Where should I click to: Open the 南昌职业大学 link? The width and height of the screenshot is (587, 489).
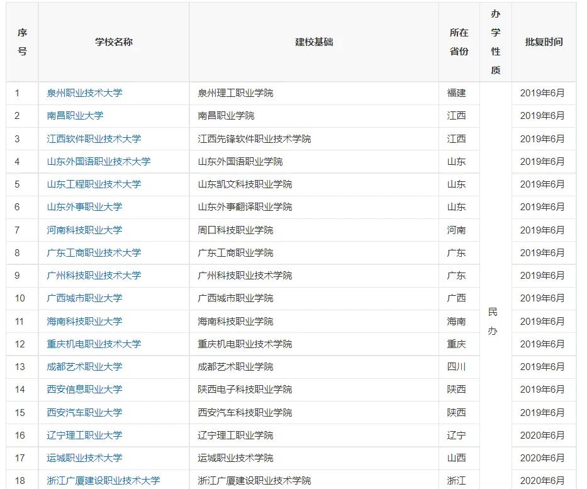75,116
